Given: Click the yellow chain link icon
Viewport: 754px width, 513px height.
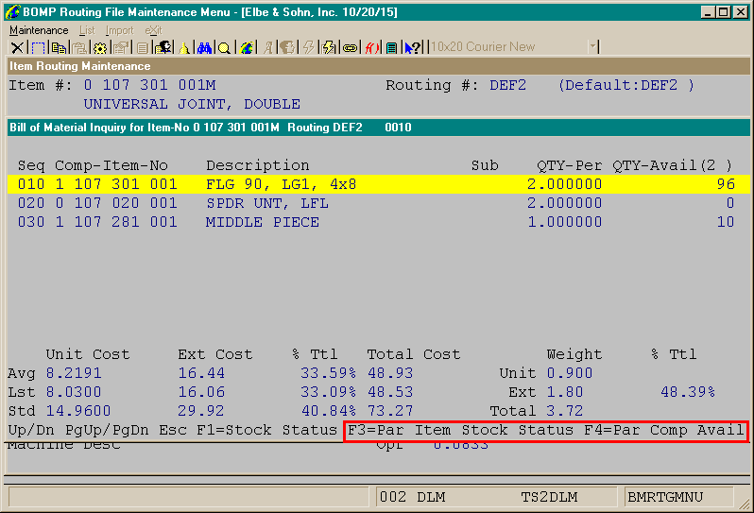Looking at the screenshot, I should pyautogui.click(x=351, y=47).
